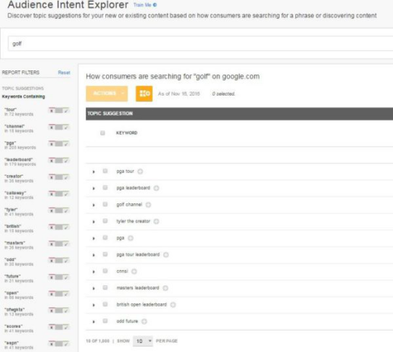Open the per page count dropdown

143,341
